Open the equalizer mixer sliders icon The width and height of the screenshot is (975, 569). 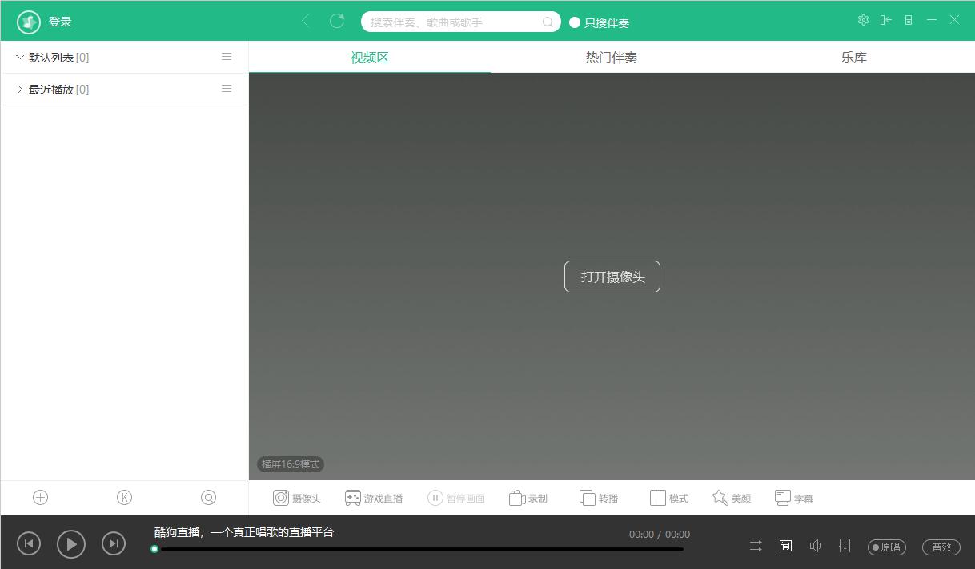tap(845, 546)
